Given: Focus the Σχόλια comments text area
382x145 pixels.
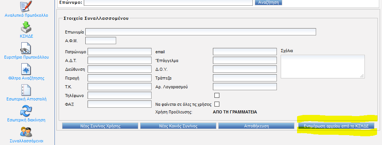Looking at the screenshot, I should click(323, 67).
